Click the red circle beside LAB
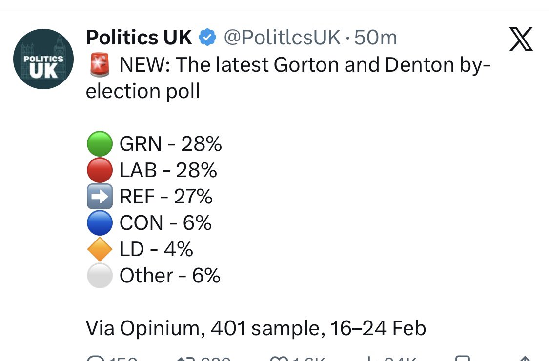The width and height of the screenshot is (549, 361). coord(100,170)
